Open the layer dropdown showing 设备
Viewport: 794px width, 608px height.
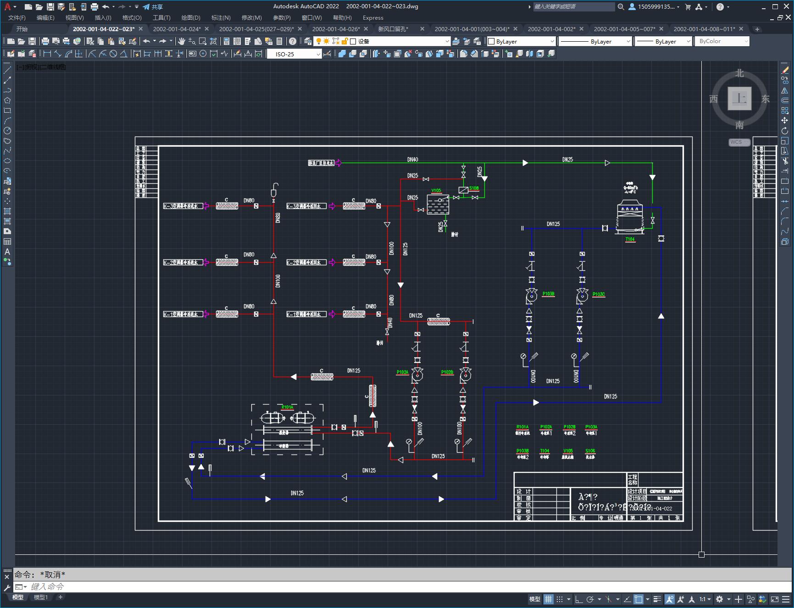(x=382, y=41)
